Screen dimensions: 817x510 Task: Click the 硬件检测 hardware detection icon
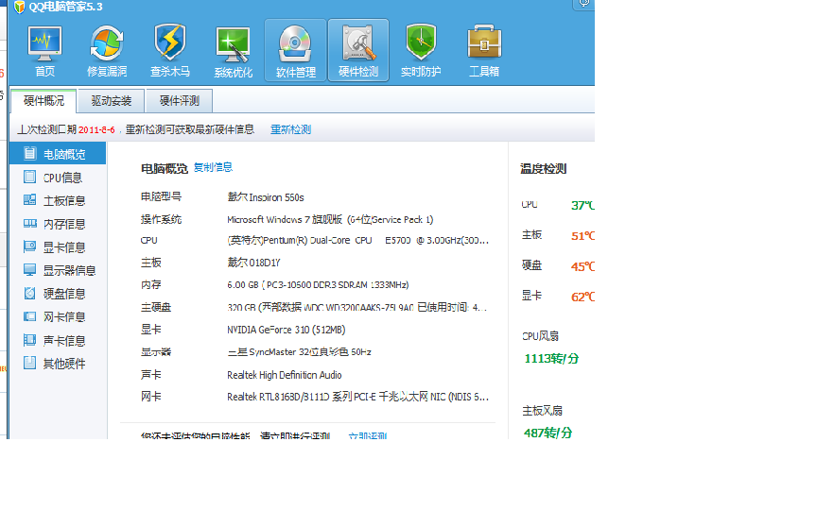tap(358, 51)
